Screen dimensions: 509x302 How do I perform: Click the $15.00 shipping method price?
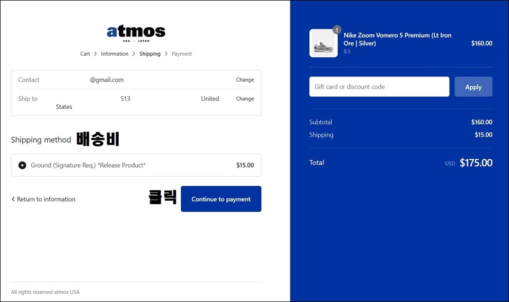(245, 165)
